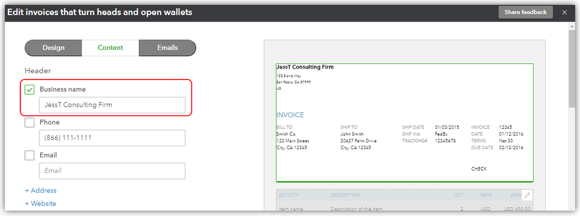
Task: Open the Emails tab
Action: pyautogui.click(x=167, y=48)
